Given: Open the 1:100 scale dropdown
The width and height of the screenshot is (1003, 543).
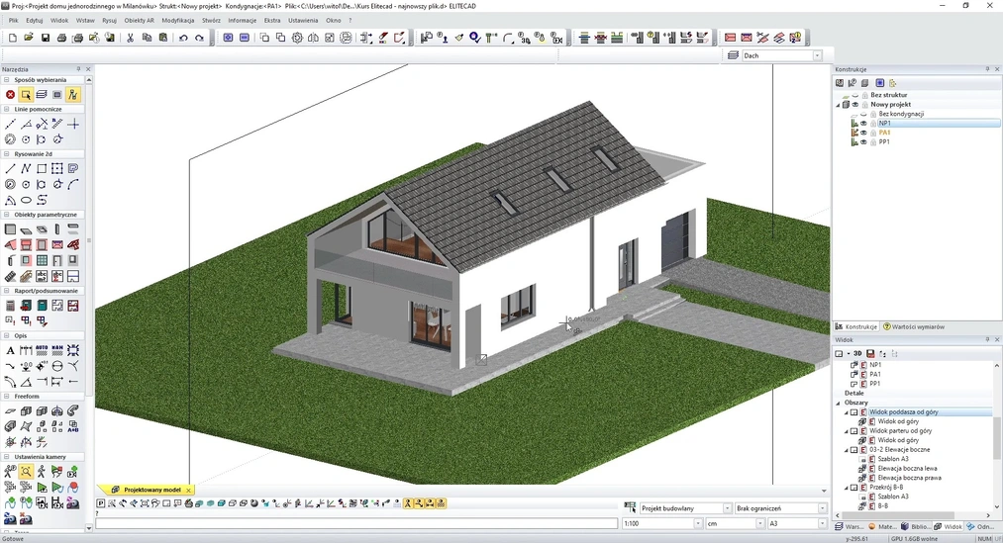Looking at the screenshot, I should click(x=698, y=523).
